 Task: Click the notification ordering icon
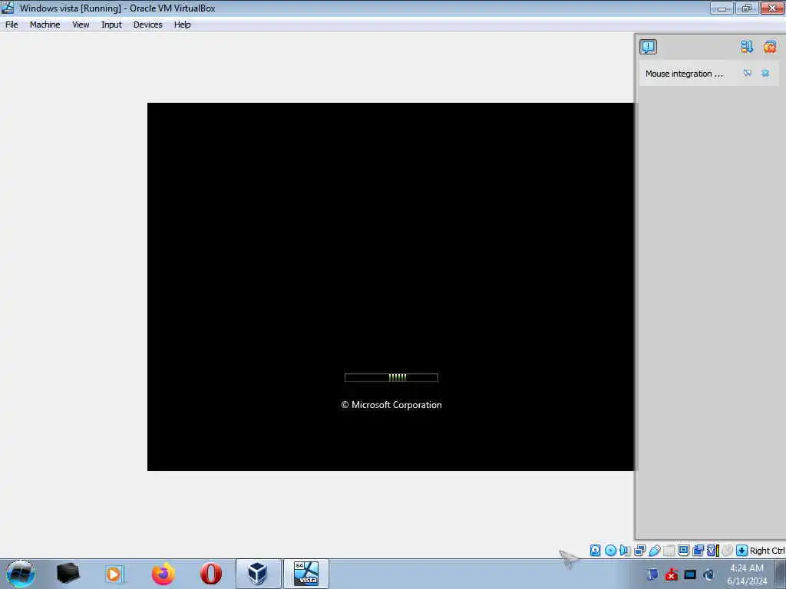point(747,47)
